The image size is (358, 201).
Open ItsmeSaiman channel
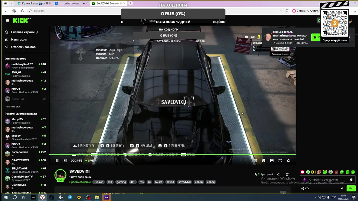coord(25,154)
